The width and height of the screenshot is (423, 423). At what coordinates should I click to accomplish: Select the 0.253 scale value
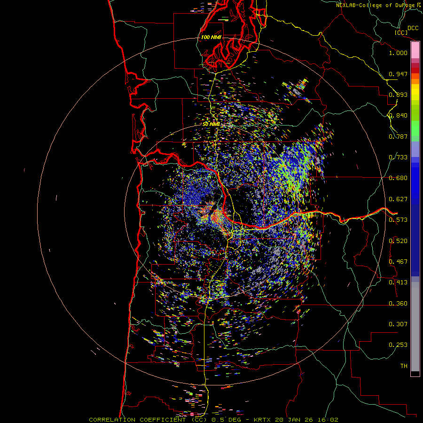tap(398, 345)
